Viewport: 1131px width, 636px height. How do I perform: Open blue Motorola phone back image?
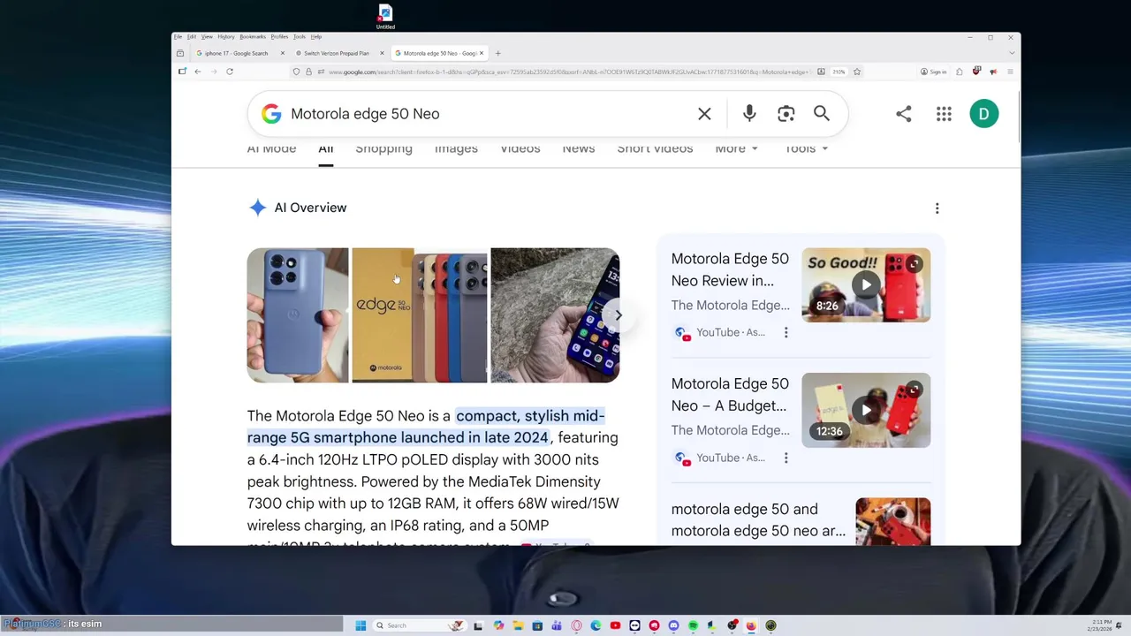(x=298, y=315)
